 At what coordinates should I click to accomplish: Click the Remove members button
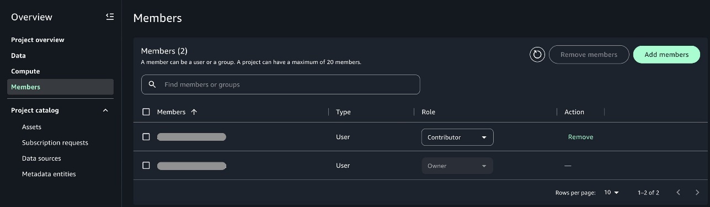(589, 55)
